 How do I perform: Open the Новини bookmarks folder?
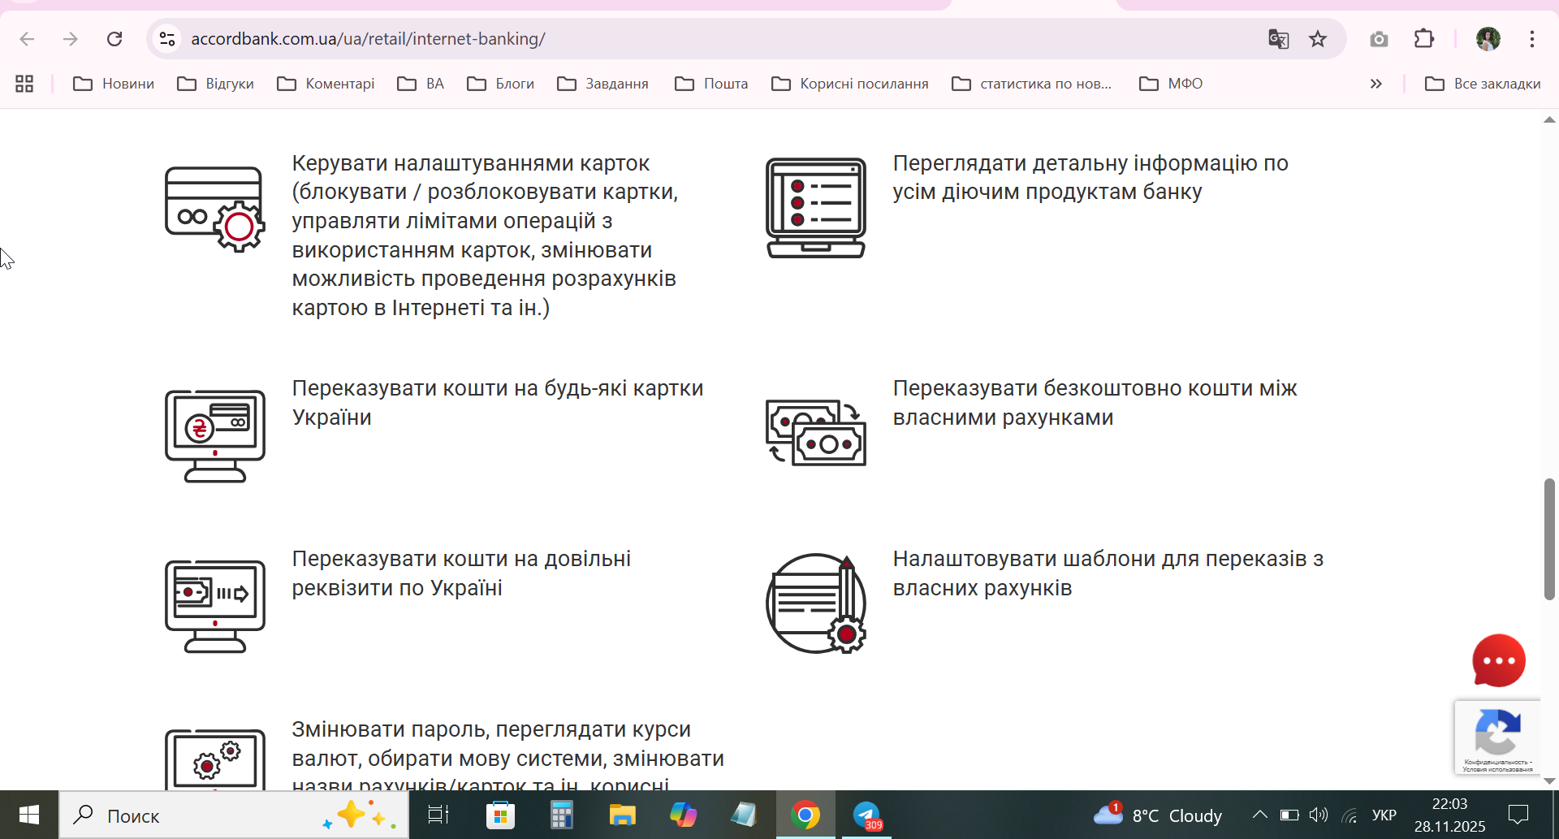click(x=114, y=84)
